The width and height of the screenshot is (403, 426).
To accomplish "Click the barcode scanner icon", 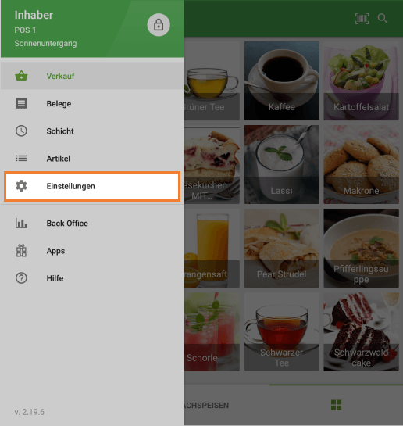I will [362, 19].
